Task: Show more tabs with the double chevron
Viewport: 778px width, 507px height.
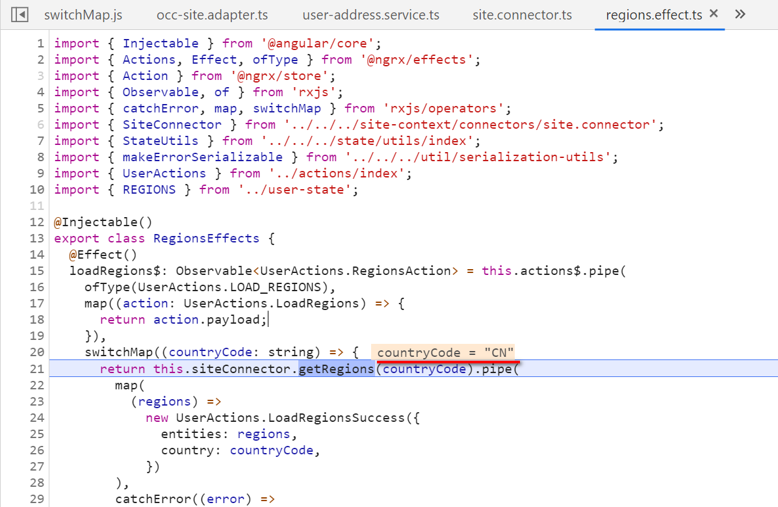Action: (x=740, y=14)
